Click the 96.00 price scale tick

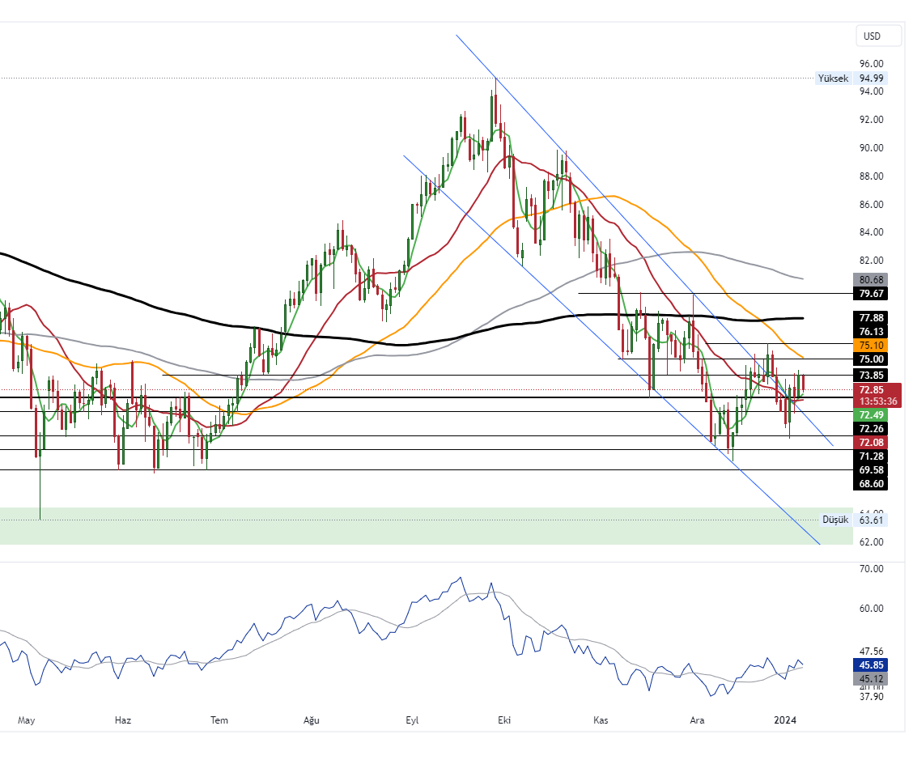tap(871, 63)
